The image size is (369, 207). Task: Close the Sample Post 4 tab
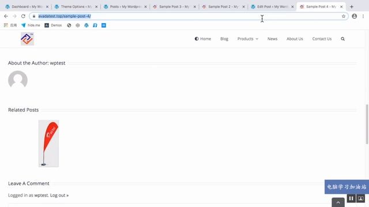point(341,7)
